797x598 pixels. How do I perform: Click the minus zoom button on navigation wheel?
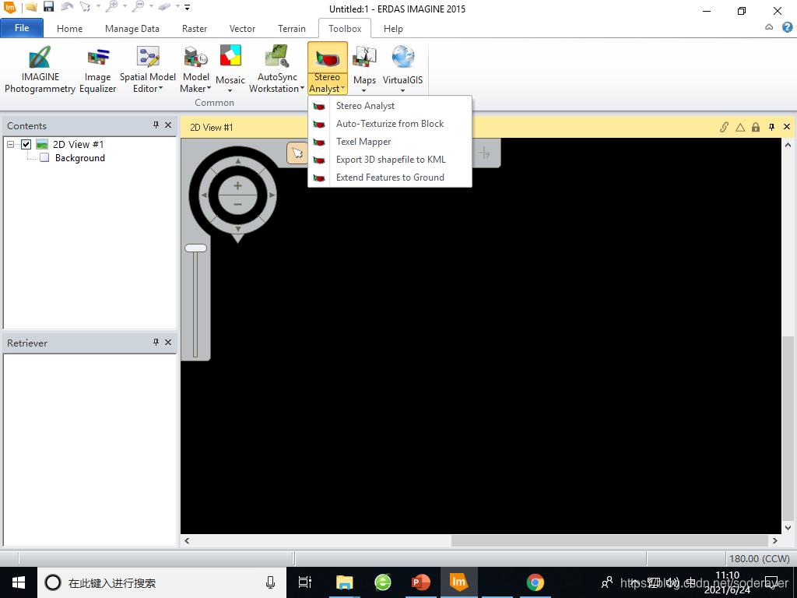tap(237, 205)
